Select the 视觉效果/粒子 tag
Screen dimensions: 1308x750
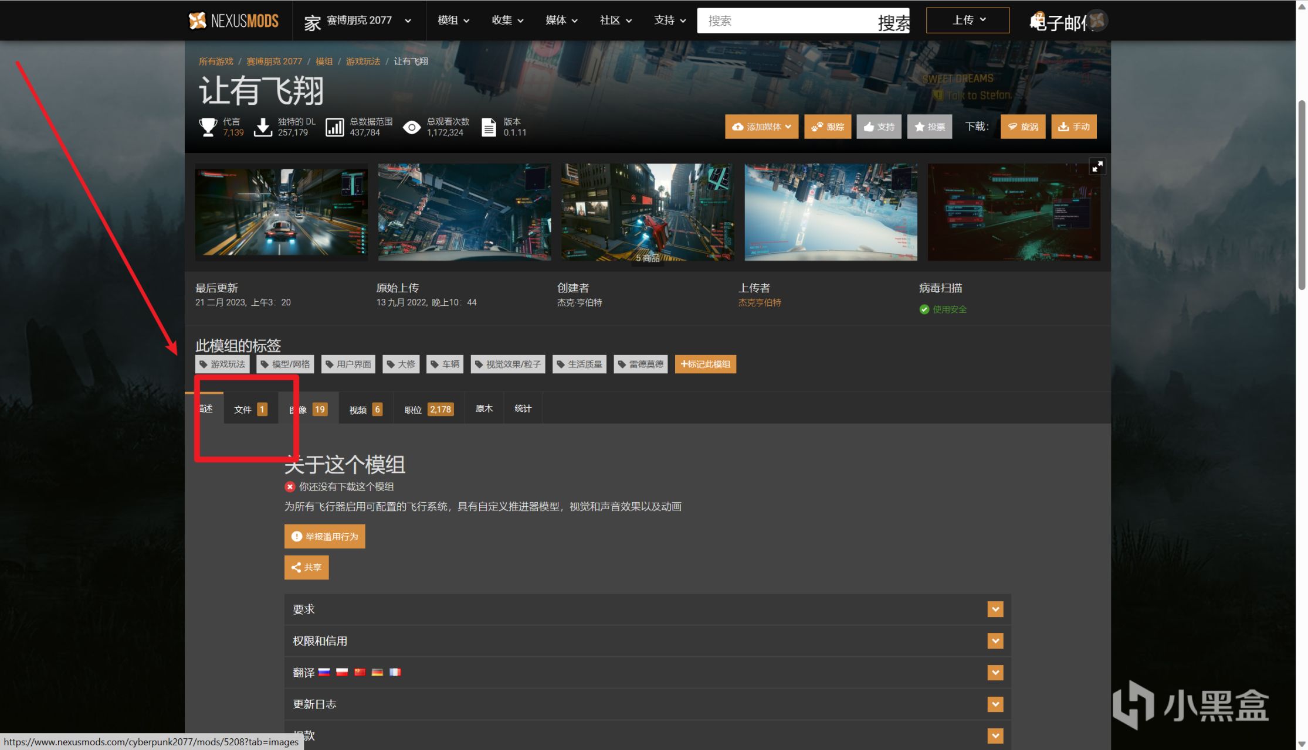click(x=508, y=364)
